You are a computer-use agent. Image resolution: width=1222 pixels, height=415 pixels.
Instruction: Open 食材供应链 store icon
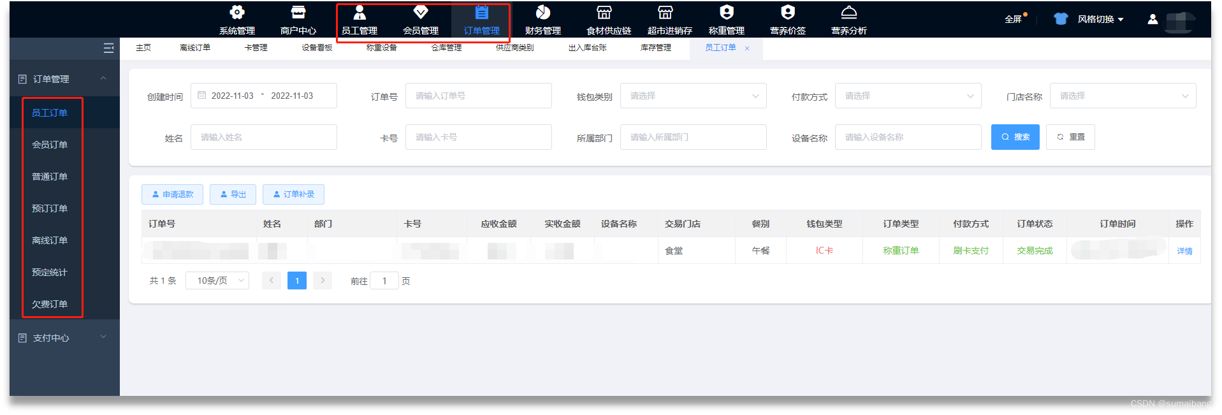click(604, 13)
